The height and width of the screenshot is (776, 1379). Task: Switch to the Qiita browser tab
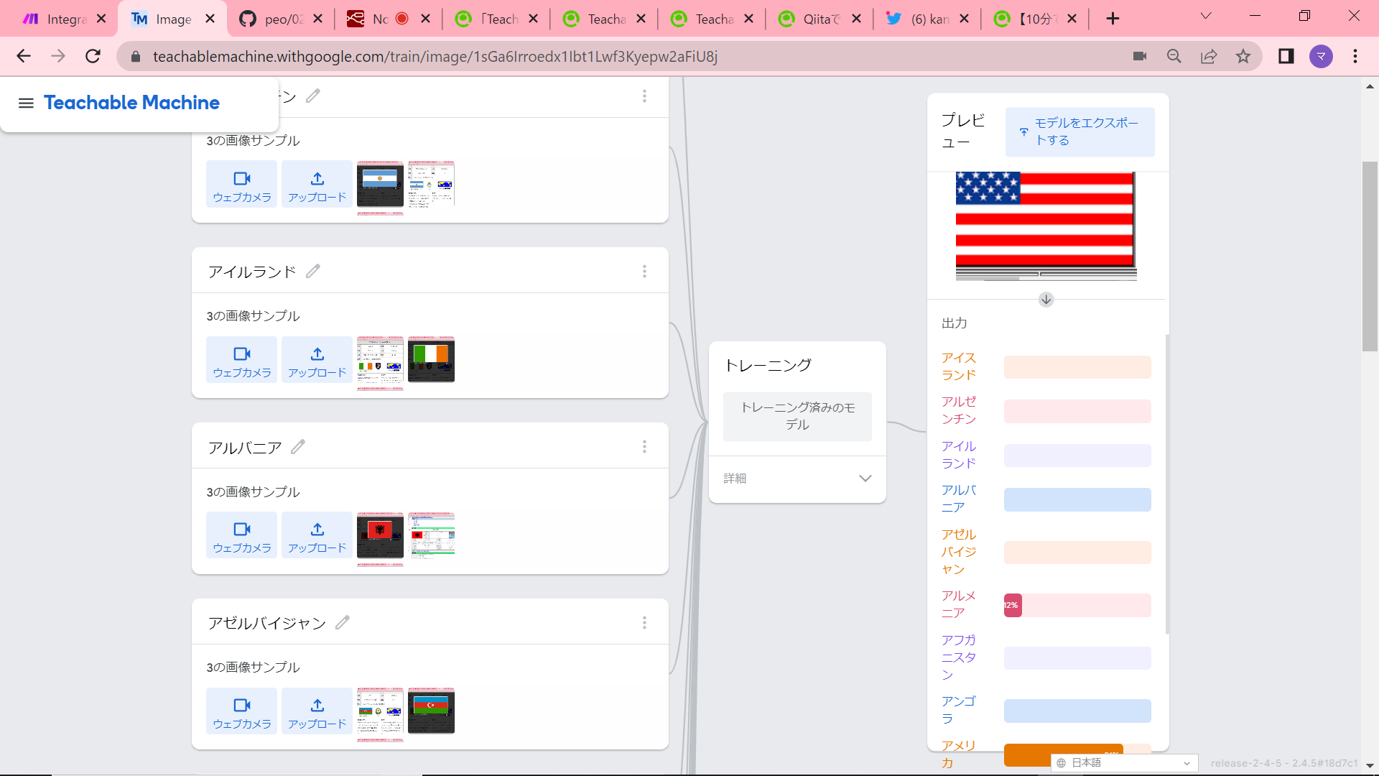pos(819,18)
